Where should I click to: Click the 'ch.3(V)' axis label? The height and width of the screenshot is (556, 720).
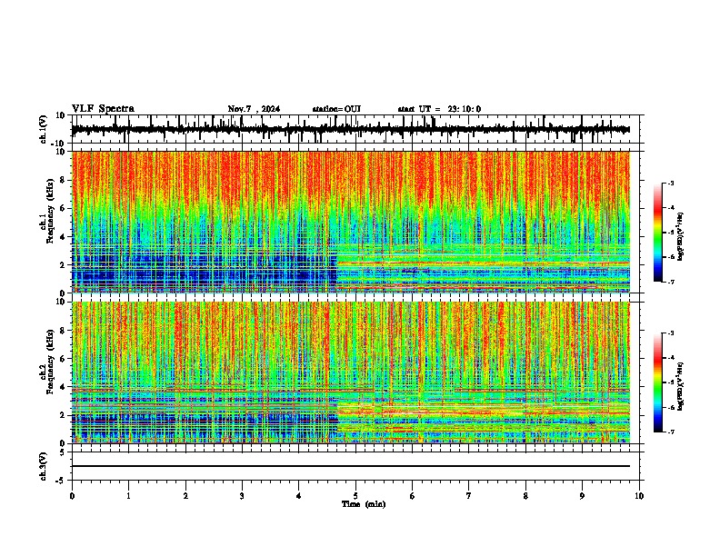[x=44, y=466]
